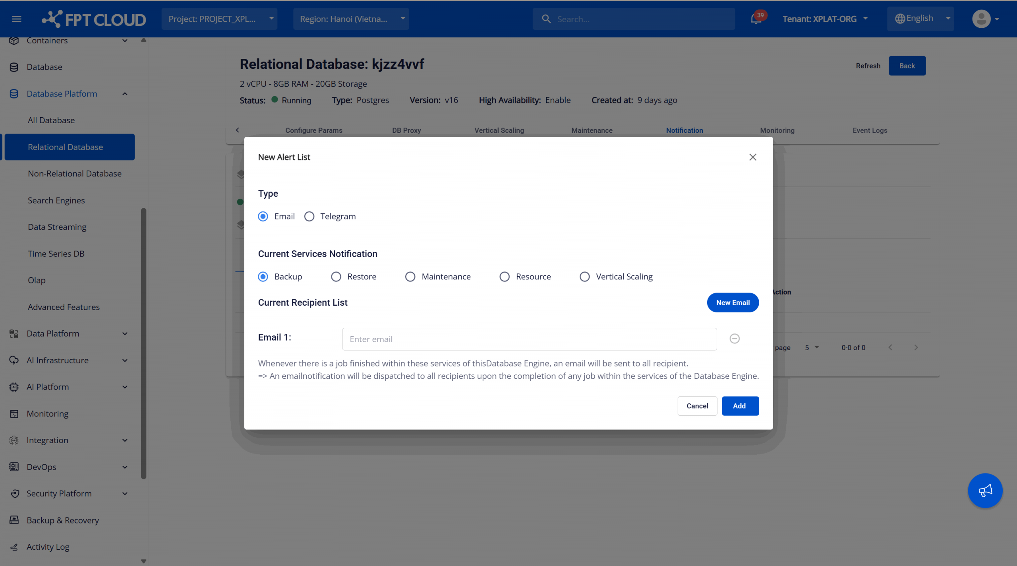Select the Restore service radio button
This screenshot has width=1017, height=566.
[x=336, y=277]
